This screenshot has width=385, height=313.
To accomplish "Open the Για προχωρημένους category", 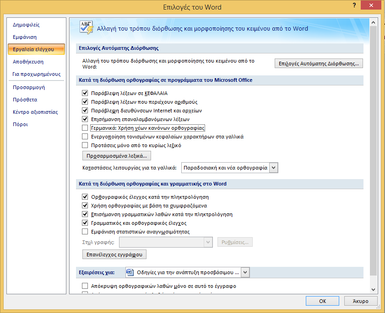I will coord(36,74).
